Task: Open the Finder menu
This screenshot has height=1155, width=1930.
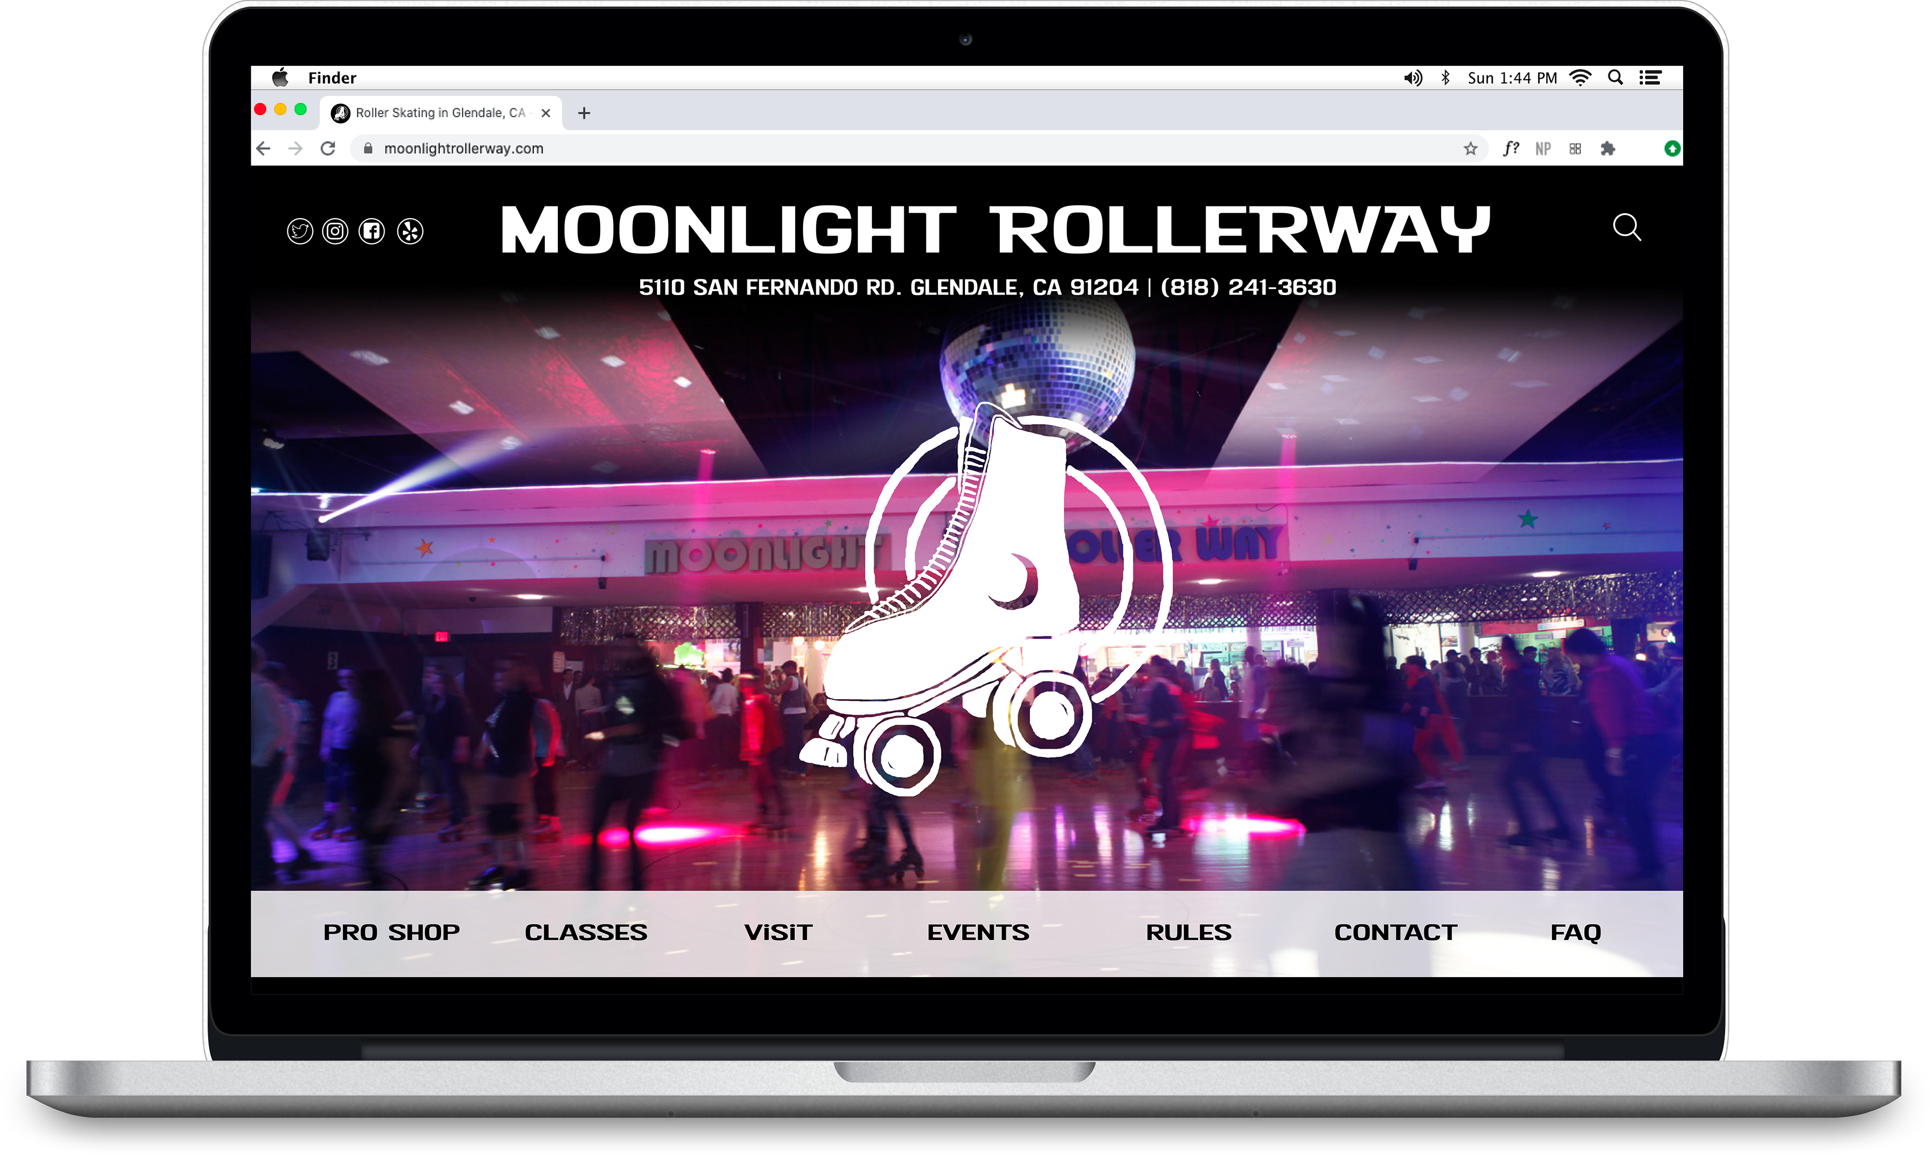Action: point(332,78)
